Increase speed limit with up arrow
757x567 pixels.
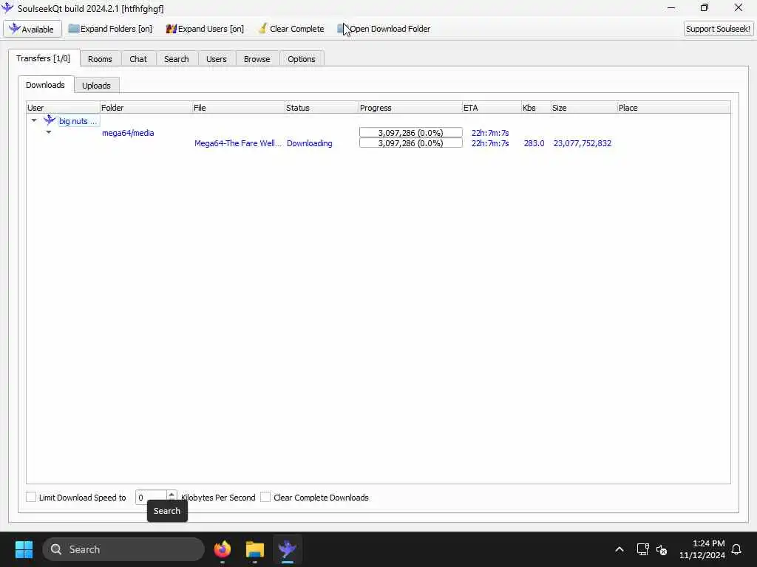(x=172, y=494)
